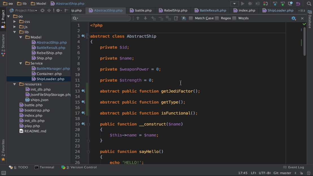Click the VCS commit changes icon

282,4
